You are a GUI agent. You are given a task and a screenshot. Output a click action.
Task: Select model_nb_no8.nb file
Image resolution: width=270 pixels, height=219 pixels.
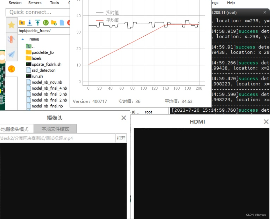[44, 82]
